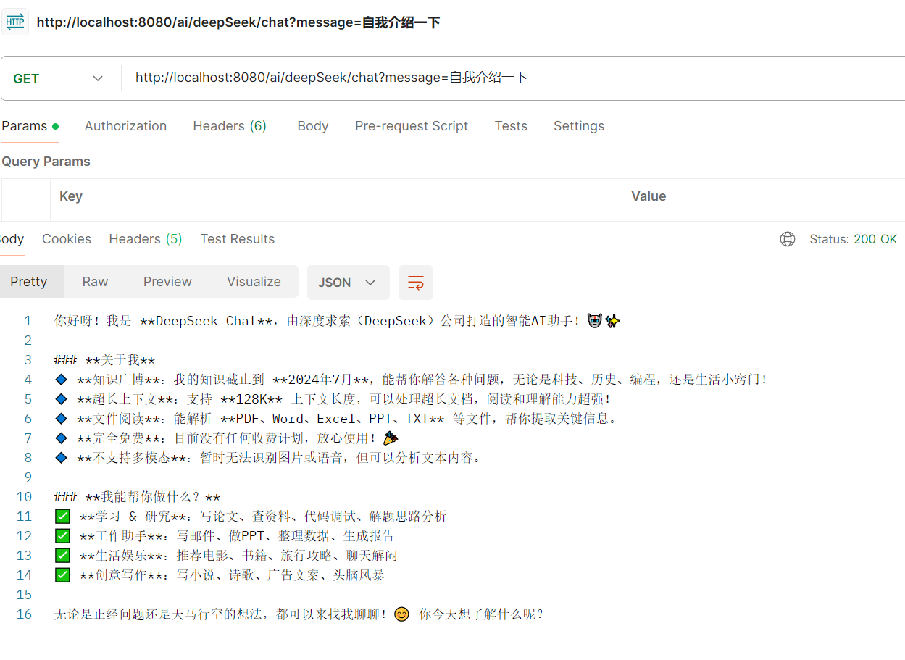This screenshot has width=905, height=660.
Task: Open the Tests tab
Action: [511, 126]
